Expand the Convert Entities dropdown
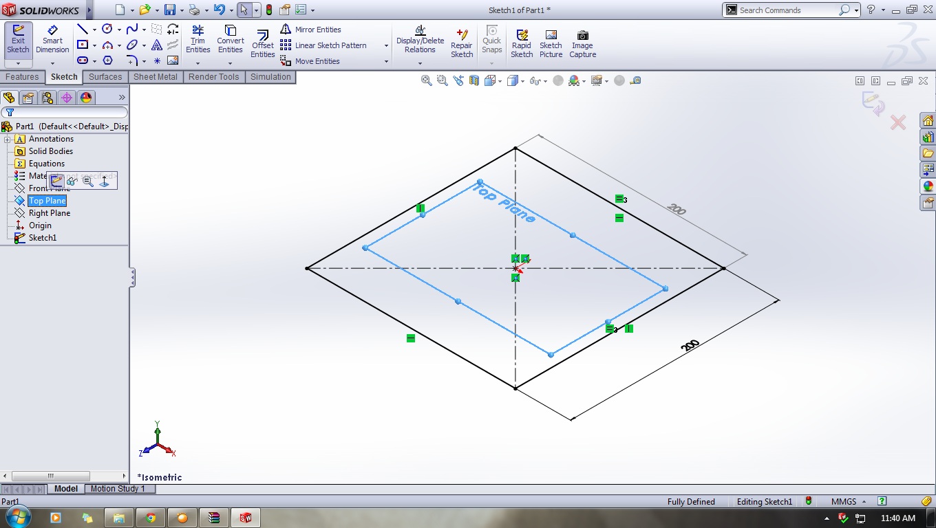 [x=231, y=64]
